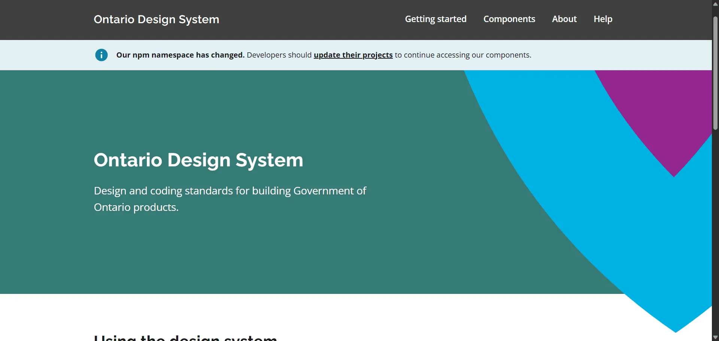Follow the "update their projects" link
719x341 pixels.
(353, 55)
